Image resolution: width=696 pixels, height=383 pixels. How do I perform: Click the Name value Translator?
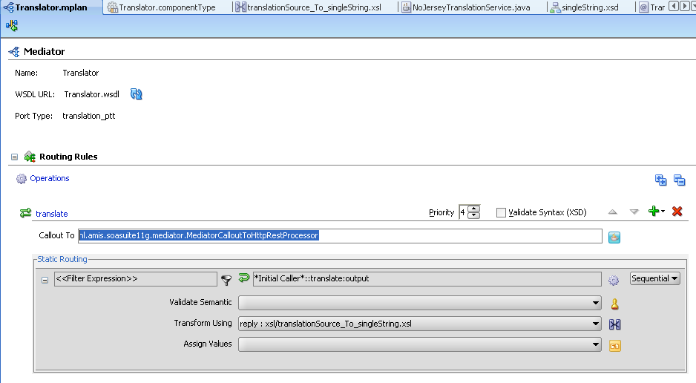80,73
